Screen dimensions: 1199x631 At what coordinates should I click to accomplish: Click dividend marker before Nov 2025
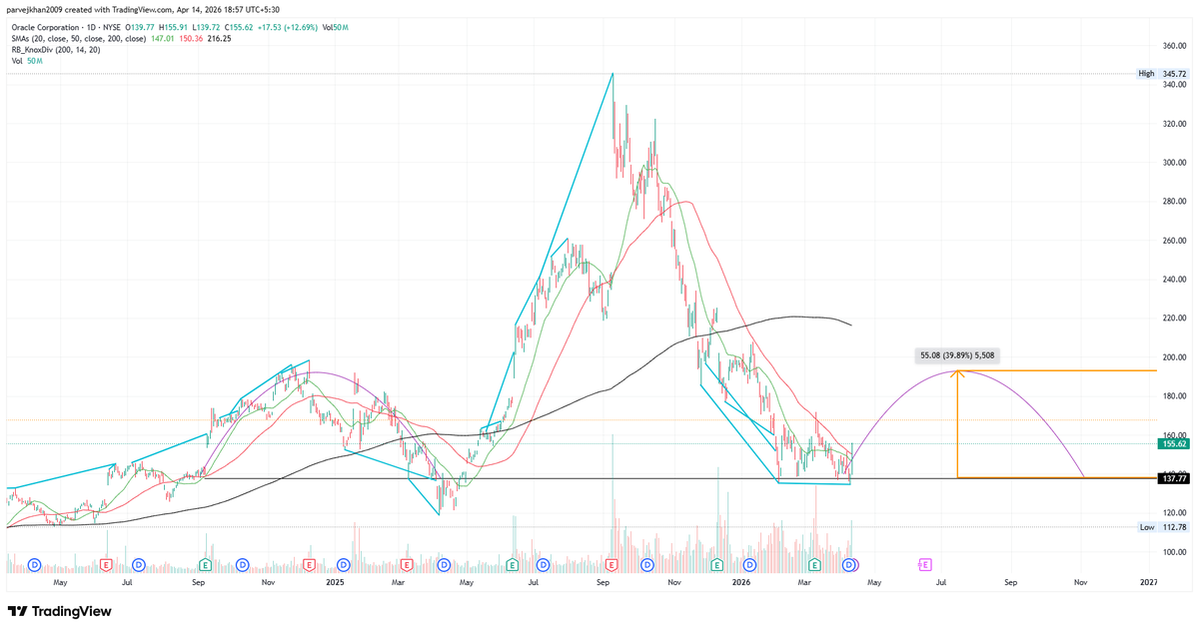click(647, 565)
